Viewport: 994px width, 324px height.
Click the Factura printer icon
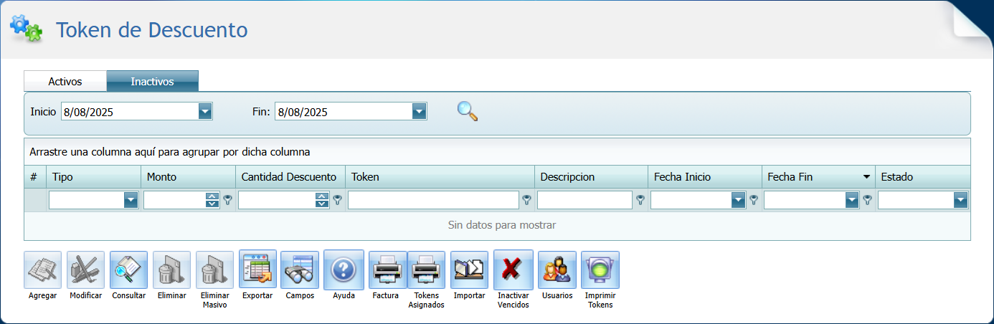(x=387, y=270)
